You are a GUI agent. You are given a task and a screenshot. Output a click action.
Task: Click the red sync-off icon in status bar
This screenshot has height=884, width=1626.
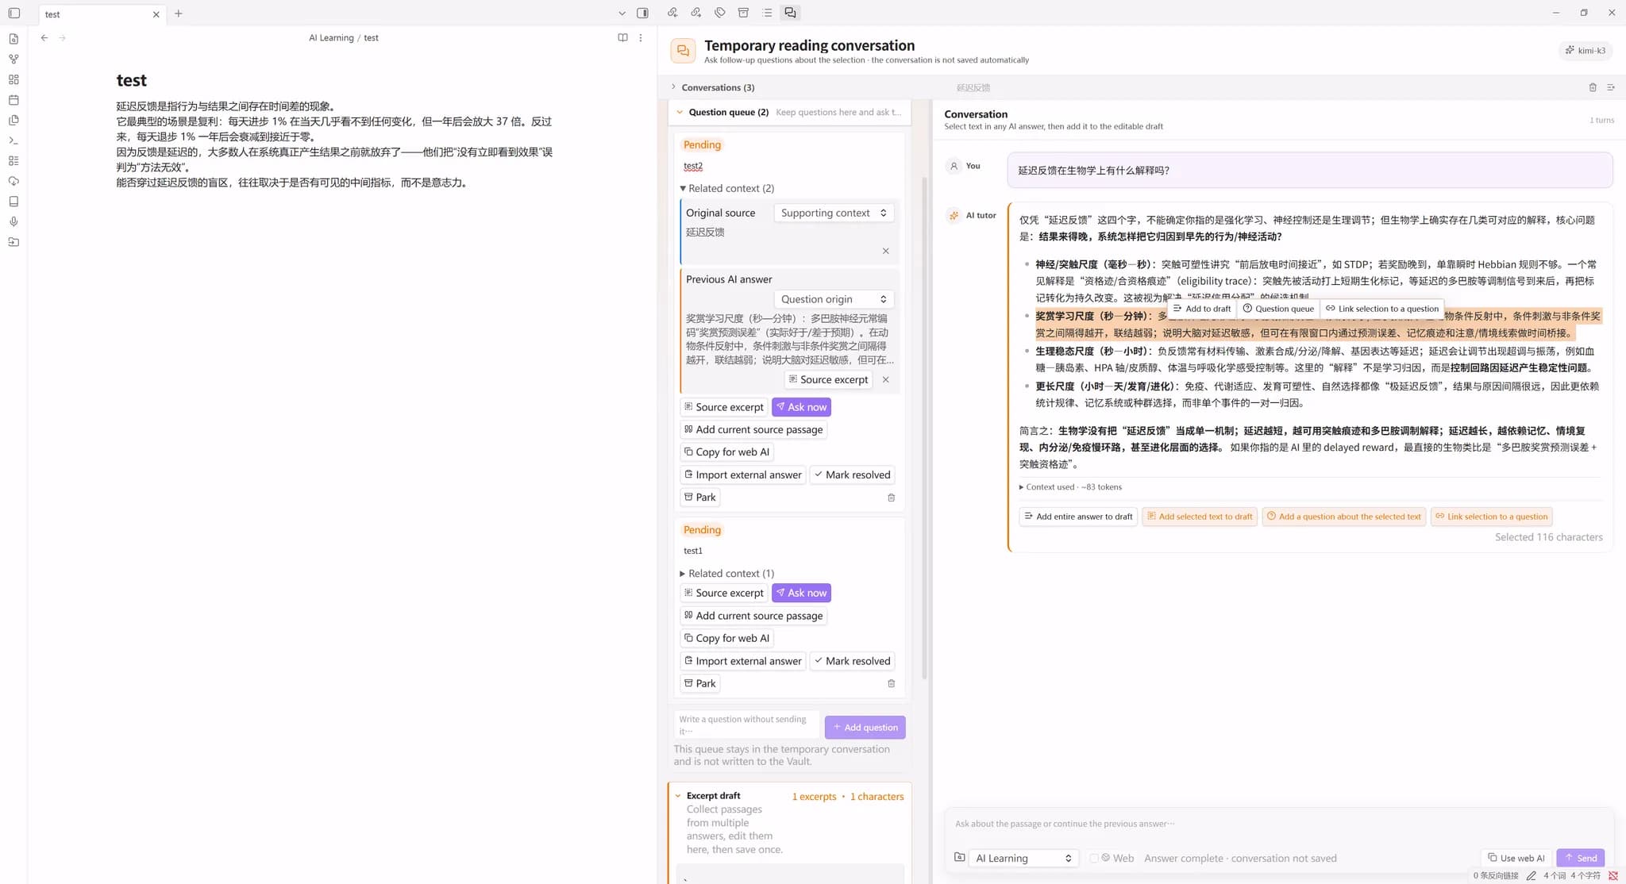click(1613, 876)
